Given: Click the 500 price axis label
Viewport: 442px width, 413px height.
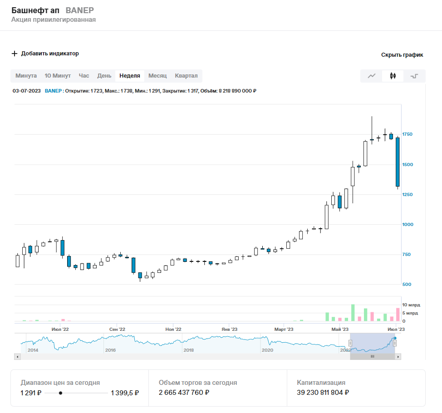Looking at the screenshot, I should [407, 285].
